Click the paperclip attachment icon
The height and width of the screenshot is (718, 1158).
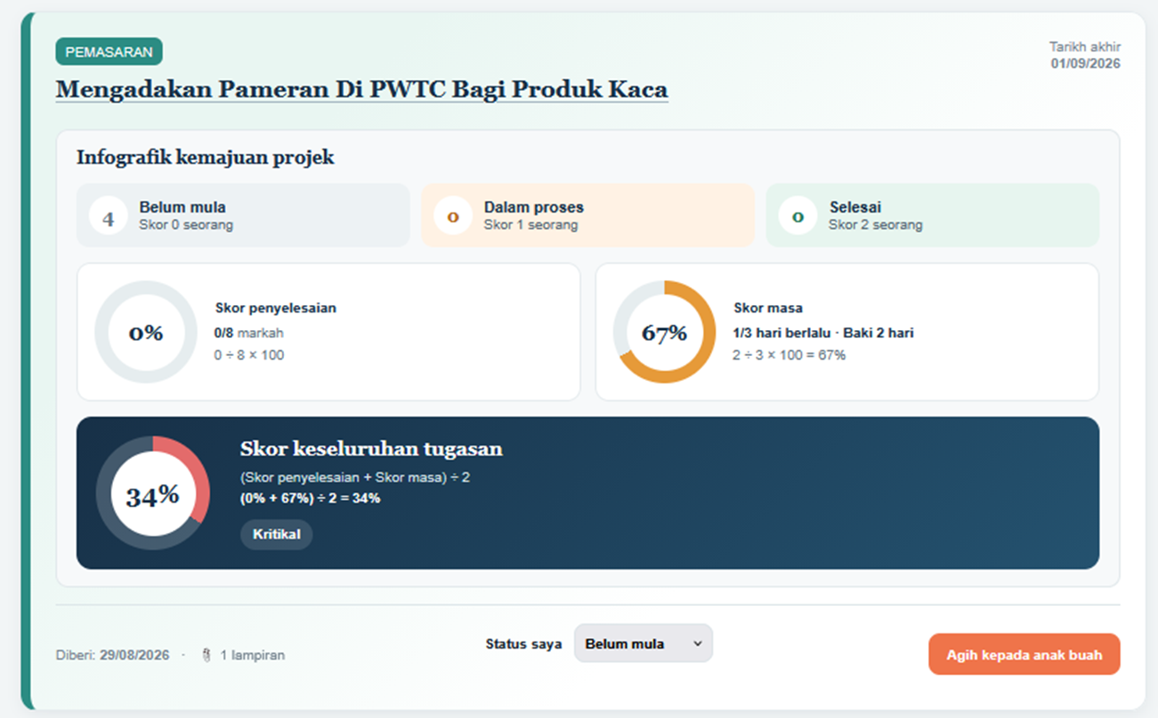[x=206, y=655]
